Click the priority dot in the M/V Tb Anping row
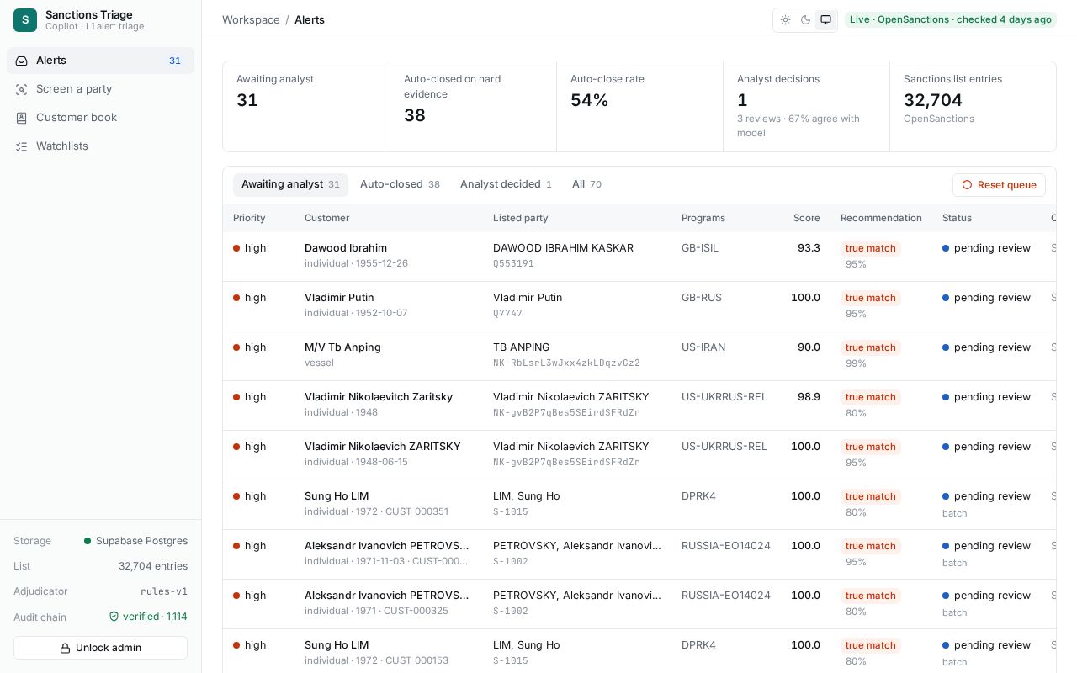1077x673 pixels. [x=236, y=347]
